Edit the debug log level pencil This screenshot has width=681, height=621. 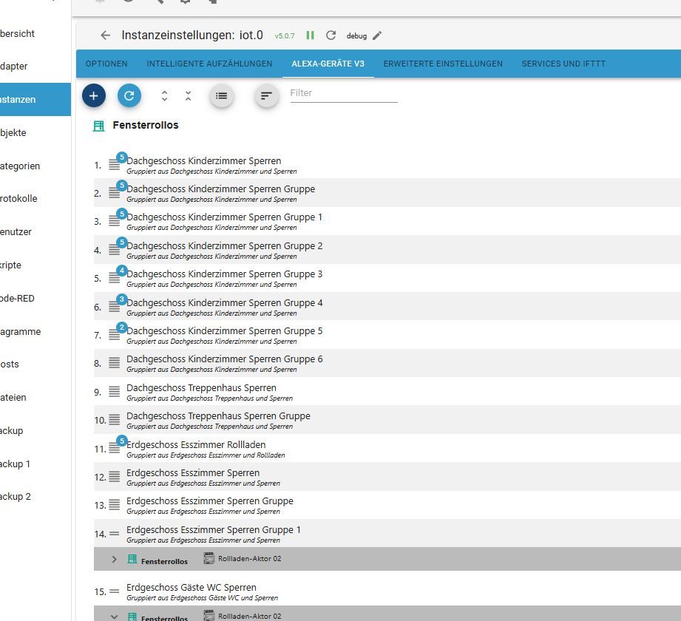pyautogui.click(x=377, y=35)
